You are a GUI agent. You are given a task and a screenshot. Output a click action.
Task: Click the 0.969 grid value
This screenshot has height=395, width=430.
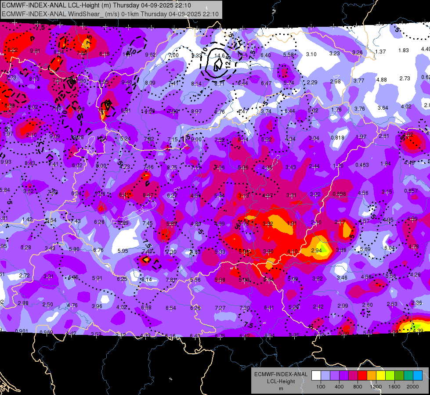(46, 332)
